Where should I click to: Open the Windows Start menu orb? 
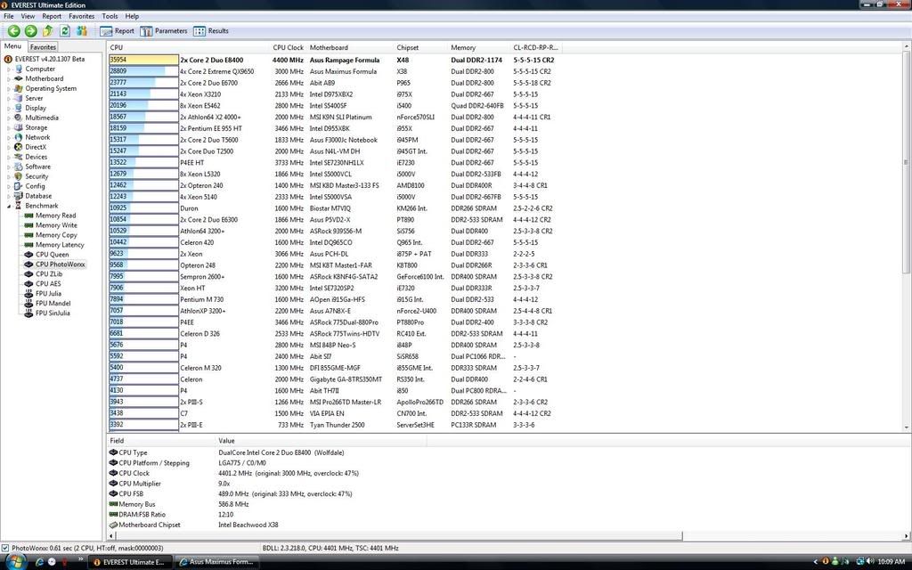(14, 561)
